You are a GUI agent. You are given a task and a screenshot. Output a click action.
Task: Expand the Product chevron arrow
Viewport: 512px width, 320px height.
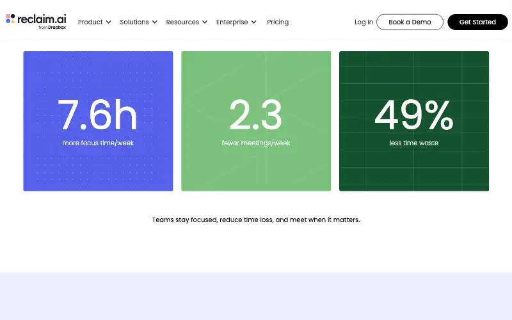pos(108,22)
